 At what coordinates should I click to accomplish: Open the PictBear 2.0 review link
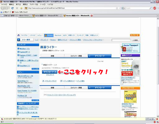22,96
